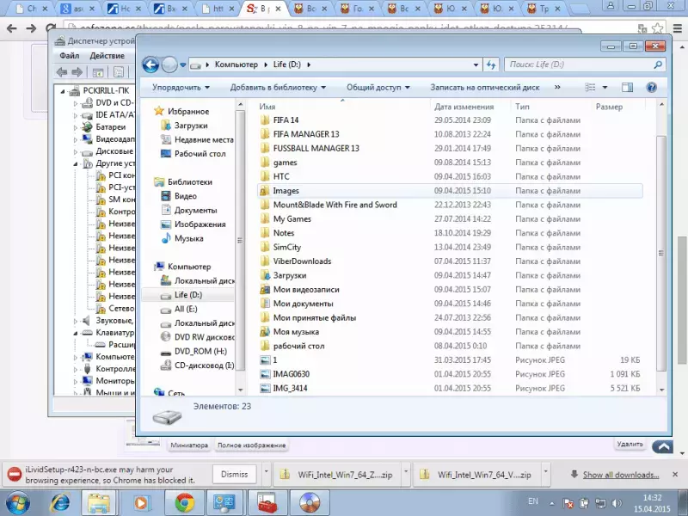Open address bar history dropdown
This screenshot has height=516, width=688.
[x=476, y=65]
